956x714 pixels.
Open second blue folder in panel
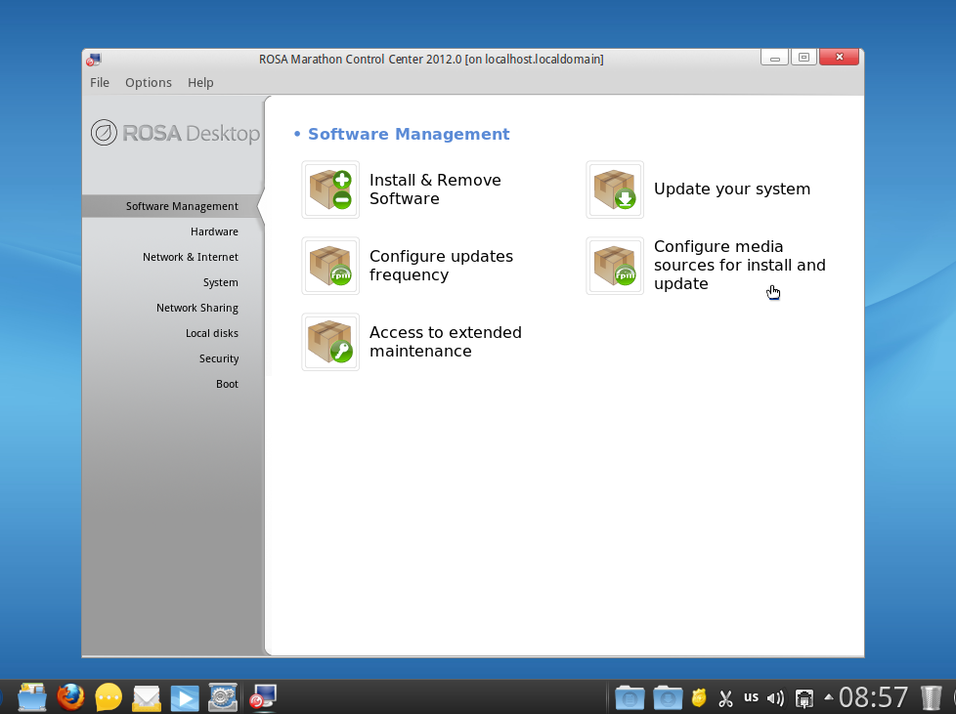pos(668,697)
